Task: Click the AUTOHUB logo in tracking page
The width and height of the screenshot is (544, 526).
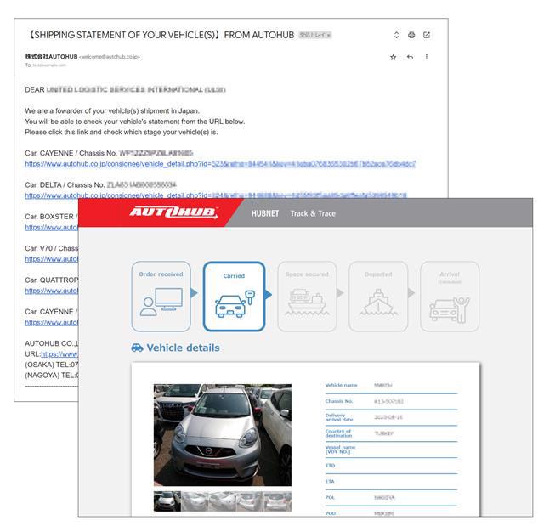Action: click(173, 212)
